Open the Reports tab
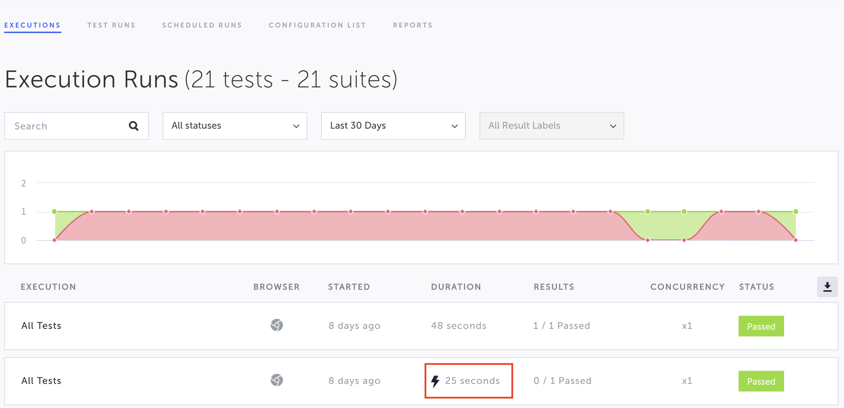The image size is (844, 408). 413,25
